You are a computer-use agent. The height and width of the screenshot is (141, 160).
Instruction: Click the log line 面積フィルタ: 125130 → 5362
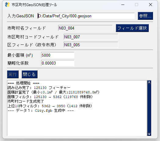point(50,97)
